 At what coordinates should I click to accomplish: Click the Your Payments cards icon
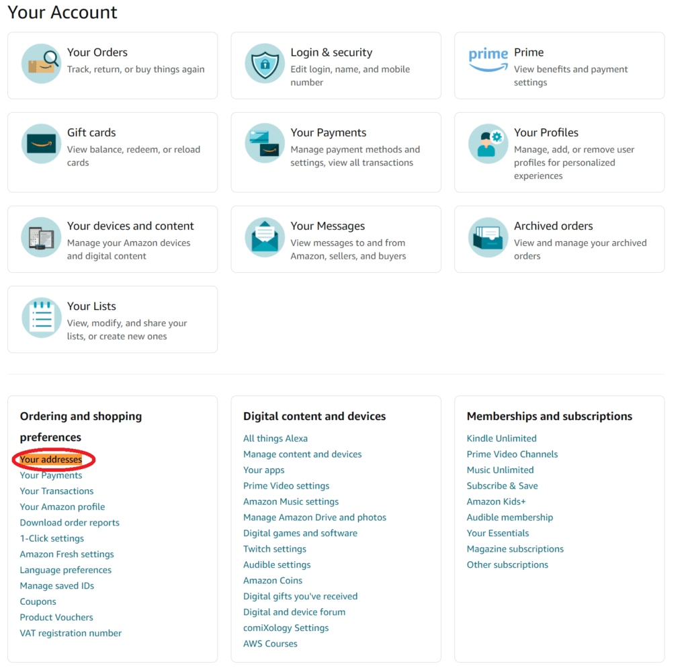[265, 144]
